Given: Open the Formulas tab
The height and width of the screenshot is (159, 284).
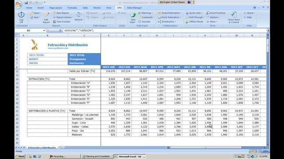Looking at the screenshot, I should 72,8.
